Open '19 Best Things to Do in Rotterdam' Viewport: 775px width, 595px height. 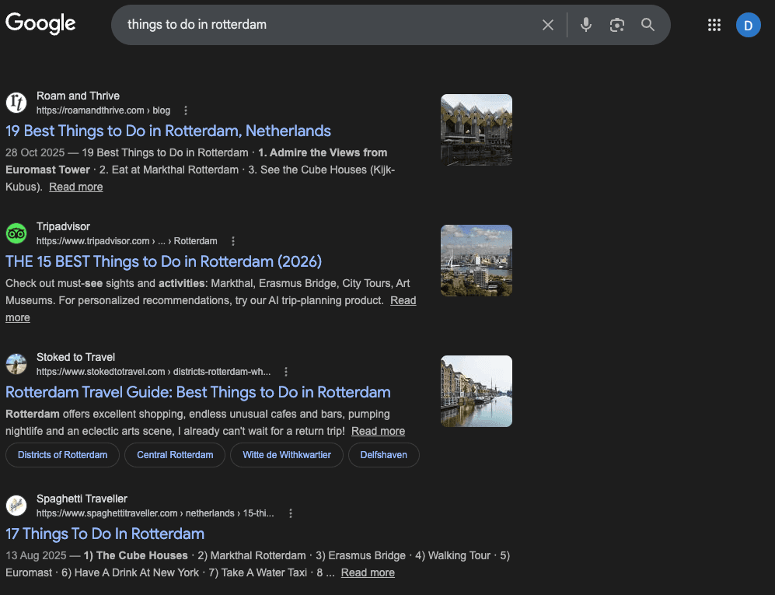point(168,131)
